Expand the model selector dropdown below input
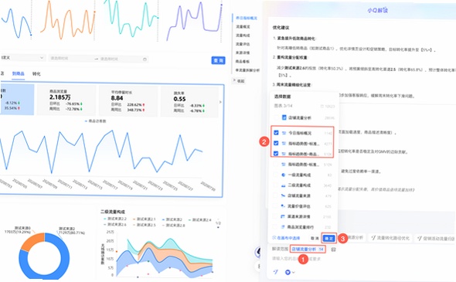Screen dimensions: 456x282 coord(290,272)
